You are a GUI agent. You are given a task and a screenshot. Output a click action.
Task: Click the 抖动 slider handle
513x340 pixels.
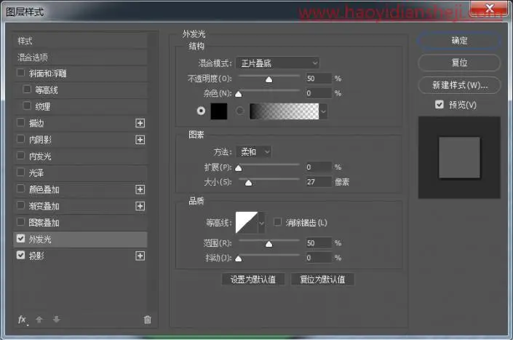pos(239,259)
